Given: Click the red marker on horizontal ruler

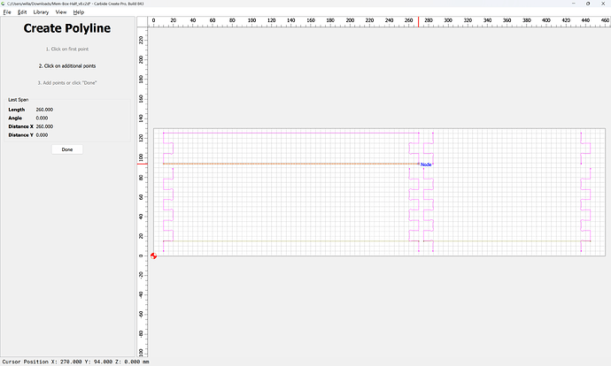Looking at the screenshot, I should 419,22.
